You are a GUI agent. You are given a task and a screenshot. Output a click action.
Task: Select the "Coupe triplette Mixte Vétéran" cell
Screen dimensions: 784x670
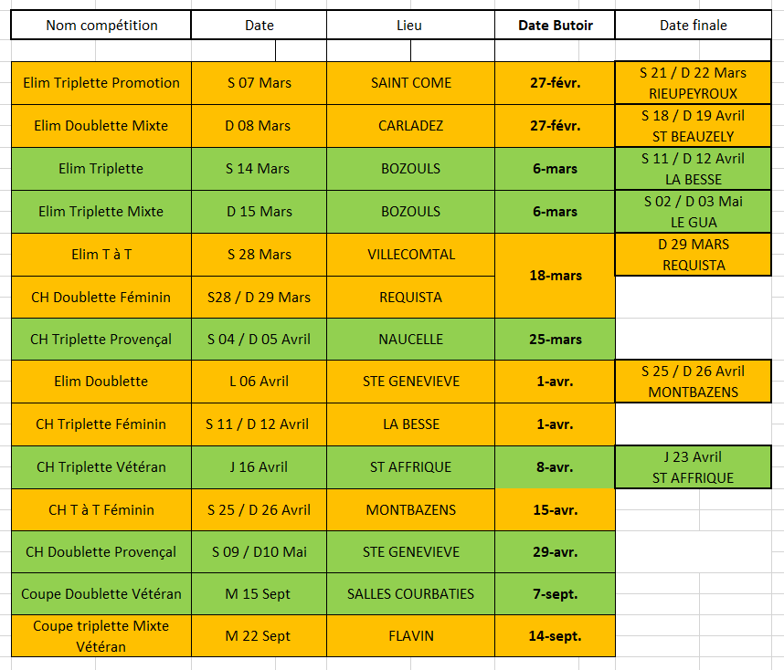point(101,636)
